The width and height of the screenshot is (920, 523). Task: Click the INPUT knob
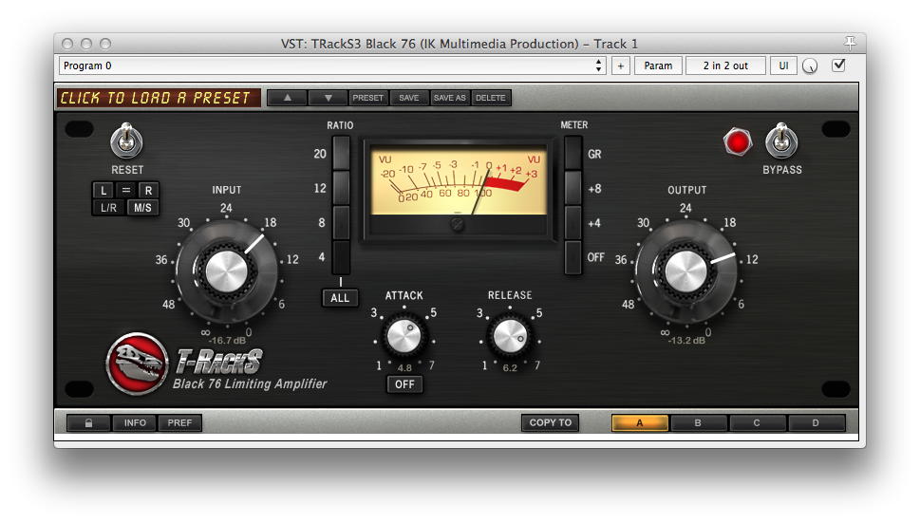click(227, 271)
